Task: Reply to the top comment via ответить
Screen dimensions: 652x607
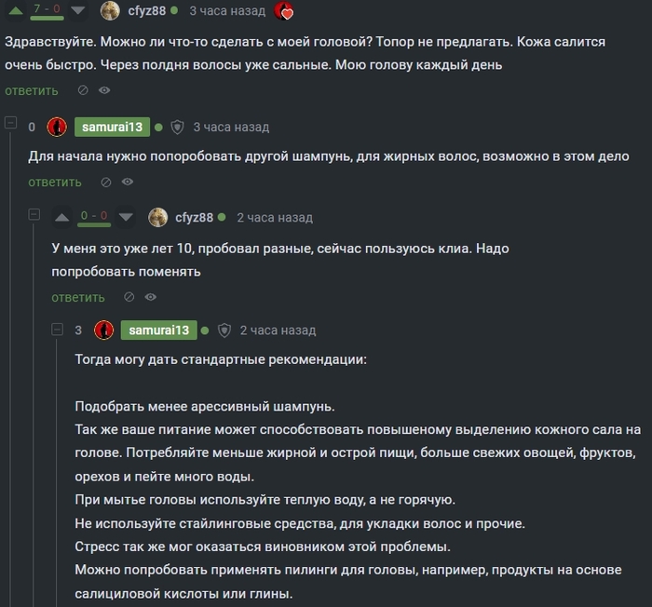Action: click(x=31, y=90)
